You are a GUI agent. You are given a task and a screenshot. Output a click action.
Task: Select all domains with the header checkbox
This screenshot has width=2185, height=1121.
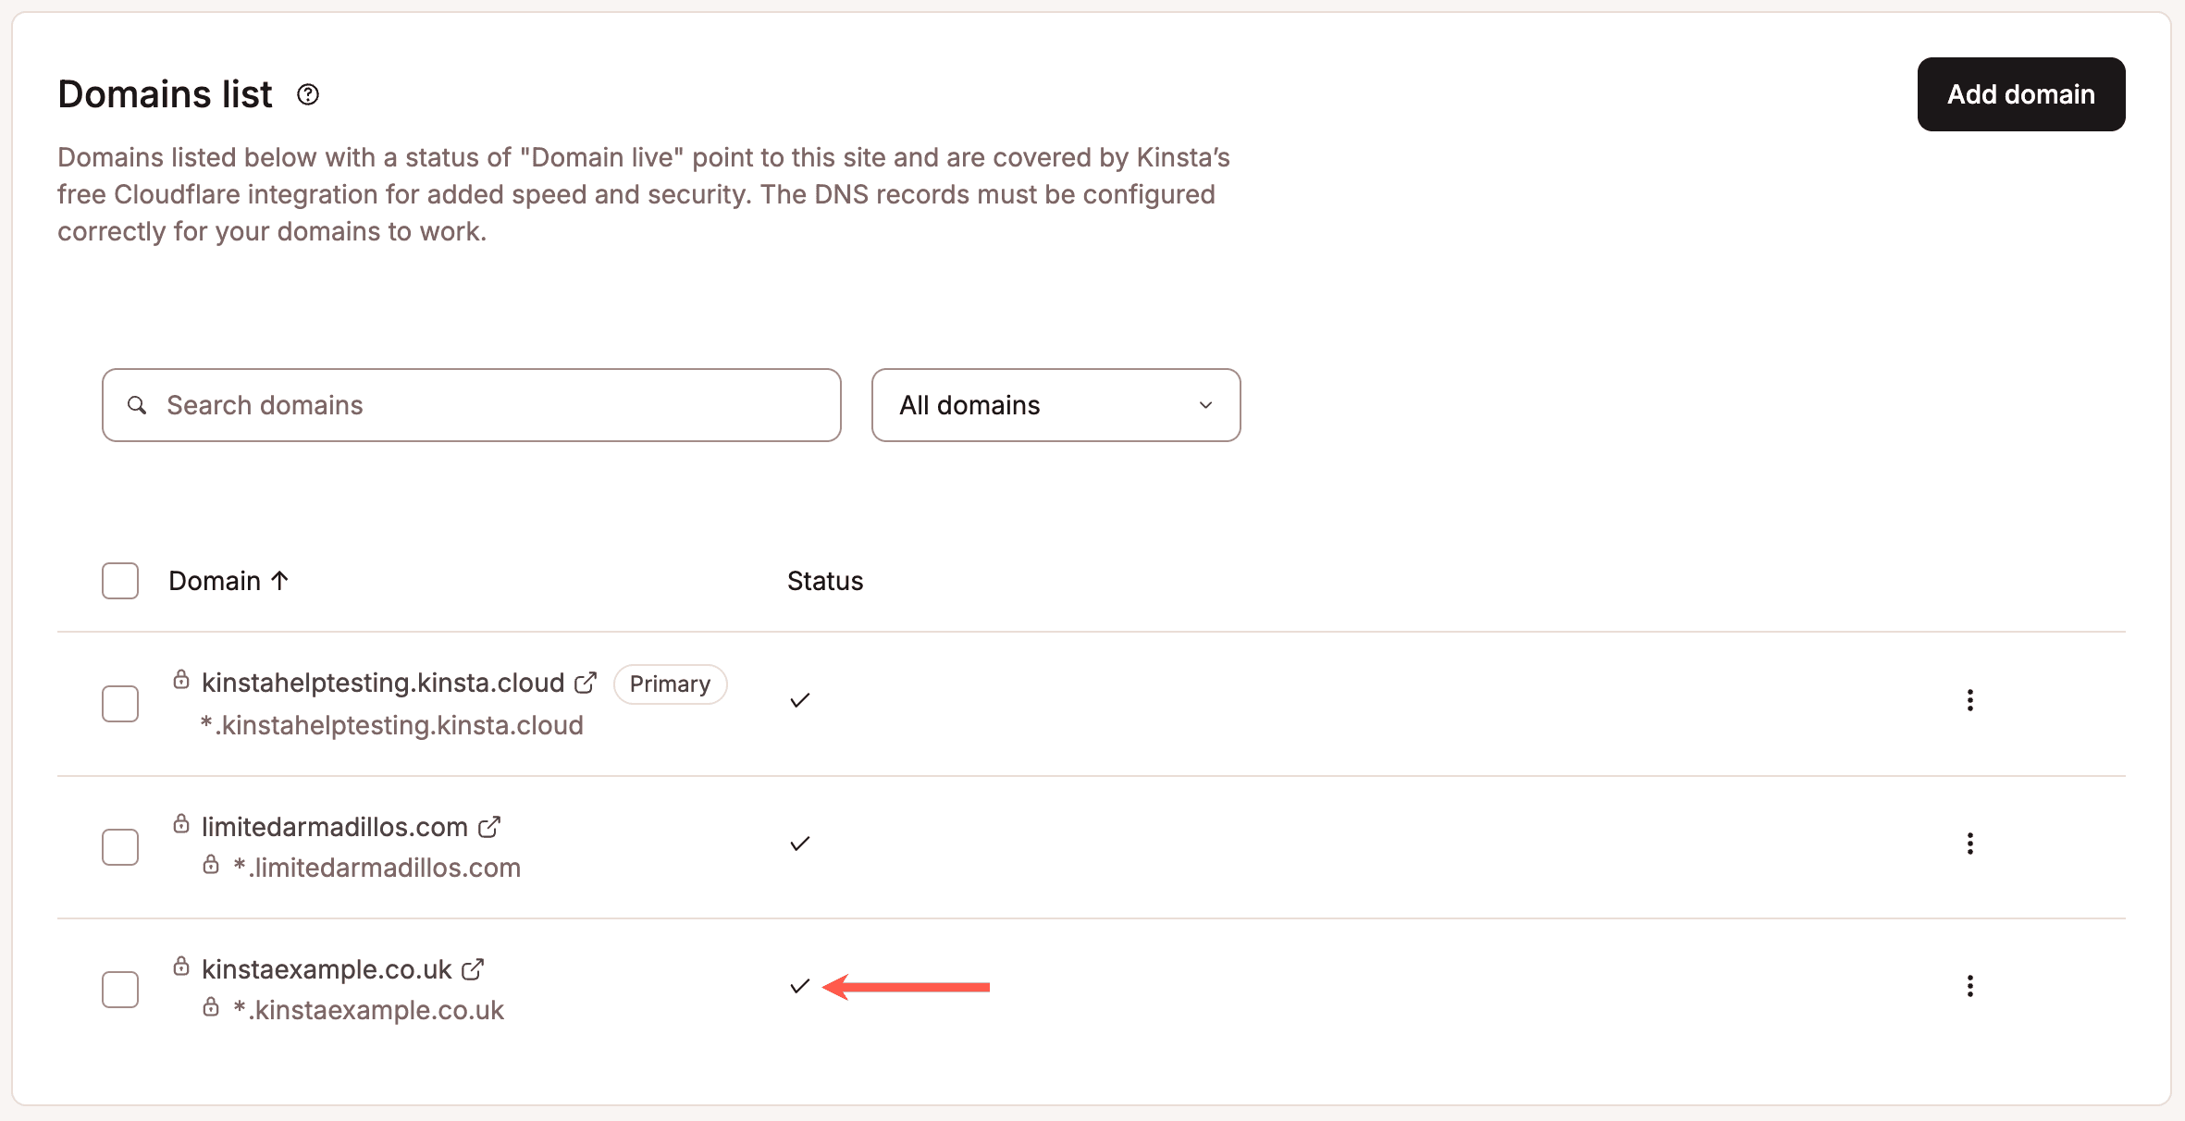[119, 580]
